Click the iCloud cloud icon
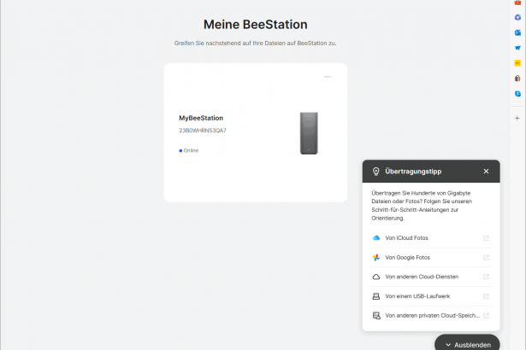The image size is (526, 350). [376, 238]
